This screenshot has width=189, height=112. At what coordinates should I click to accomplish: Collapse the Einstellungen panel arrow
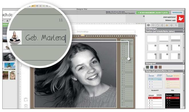point(184,29)
